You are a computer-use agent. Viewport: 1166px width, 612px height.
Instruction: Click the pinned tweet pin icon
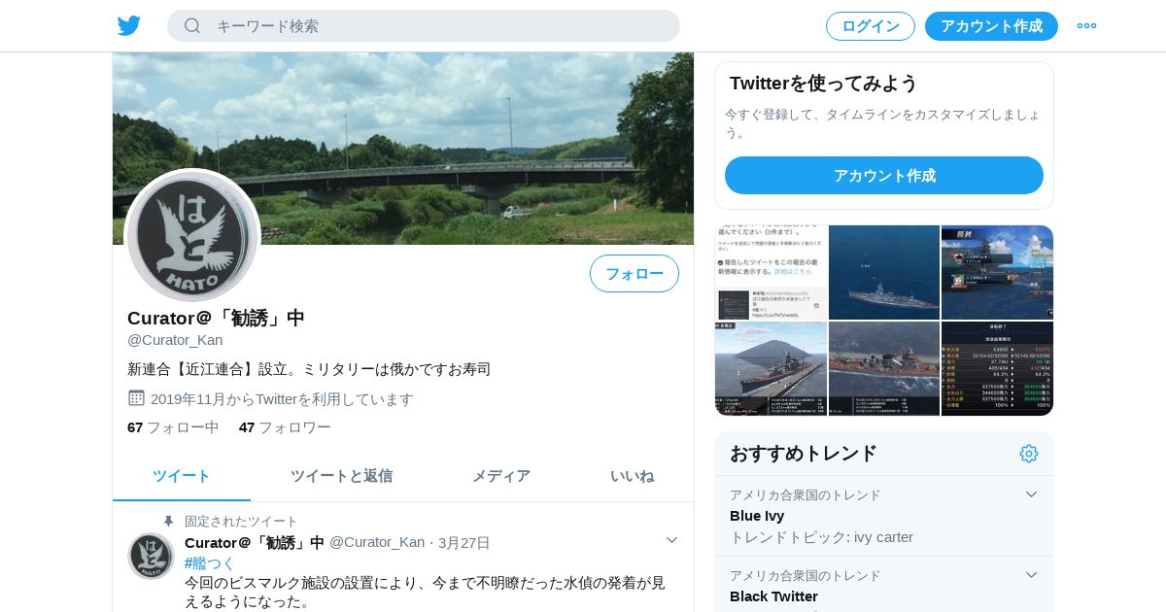coord(168,522)
